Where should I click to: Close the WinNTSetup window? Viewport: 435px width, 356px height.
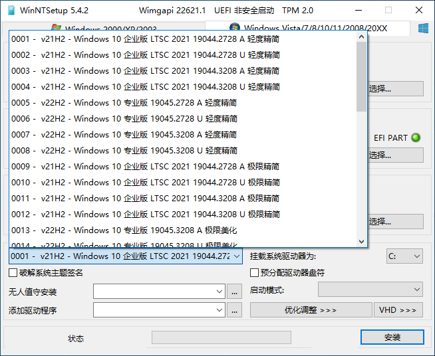coord(419,10)
